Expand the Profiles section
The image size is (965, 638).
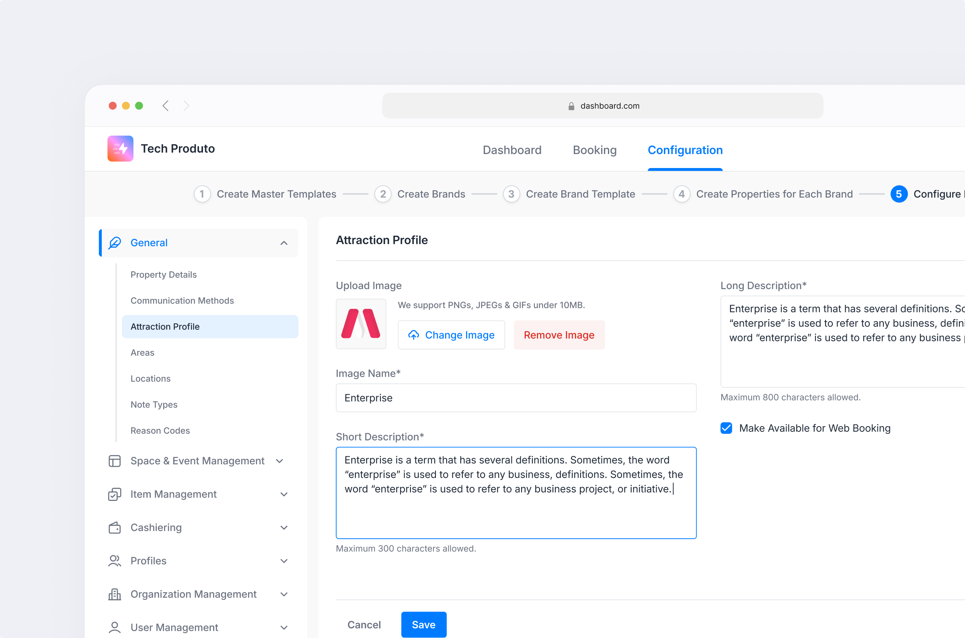(284, 561)
